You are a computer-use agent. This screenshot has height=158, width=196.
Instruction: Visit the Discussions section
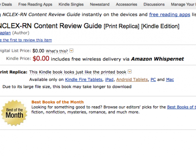pyautogui.click(x=154, y=4)
